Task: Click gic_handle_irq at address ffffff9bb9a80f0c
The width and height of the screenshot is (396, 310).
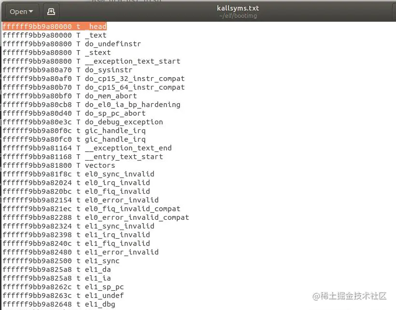Action: [x=74, y=131]
